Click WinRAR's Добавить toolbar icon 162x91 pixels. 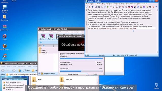[x=43, y=37]
